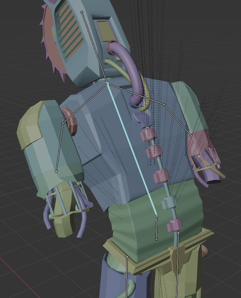Select the thigh bone over the blue leg
This screenshot has width=241, height=298.
[127, 277]
